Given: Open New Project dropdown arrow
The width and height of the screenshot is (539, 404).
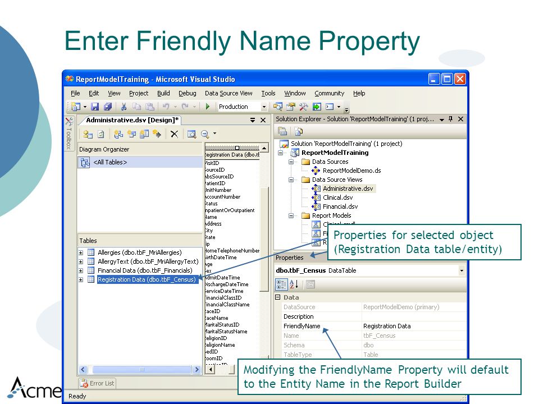Looking at the screenshot, I should (x=85, y=107).
